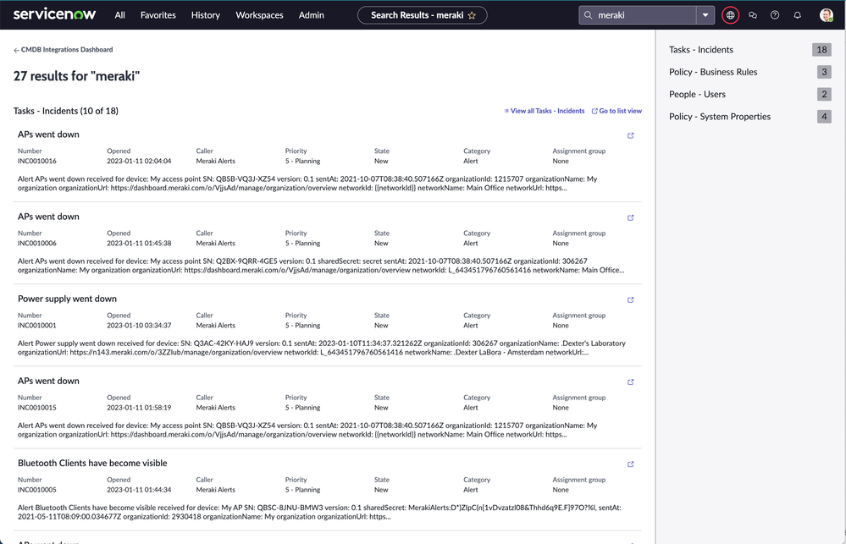Open INC0010015 in new tab icon
Image resolution: width=846 pixels, height=544 pixels.
point(630,382)
